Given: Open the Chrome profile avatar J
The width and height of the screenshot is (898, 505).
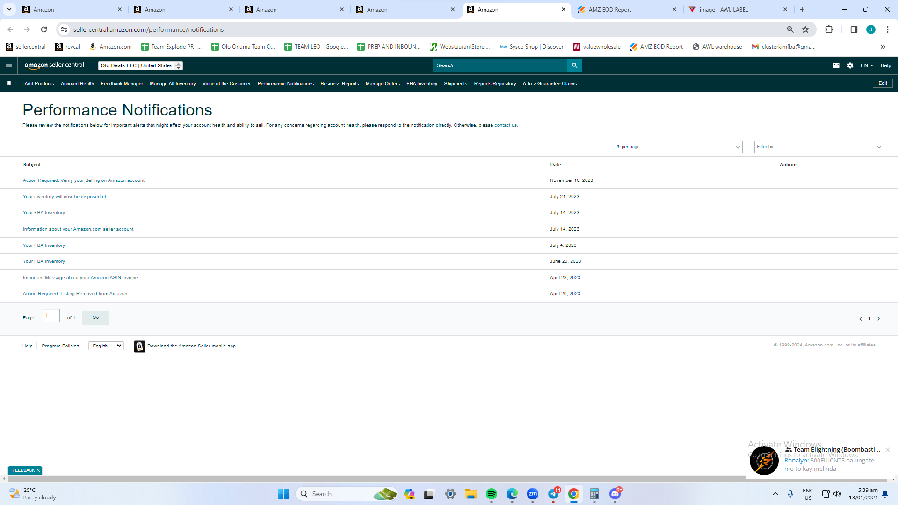Looking at the screenshot, I should (871, 29).
